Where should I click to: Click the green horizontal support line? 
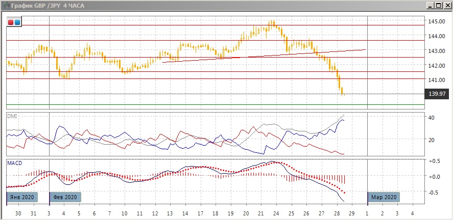[204, 105]
